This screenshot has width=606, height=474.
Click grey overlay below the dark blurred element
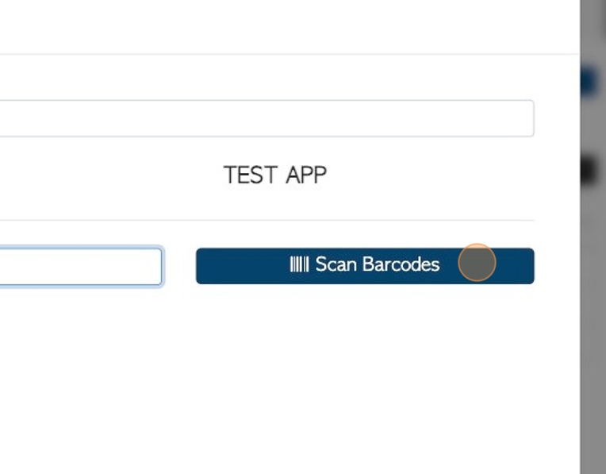coord(593,310)
